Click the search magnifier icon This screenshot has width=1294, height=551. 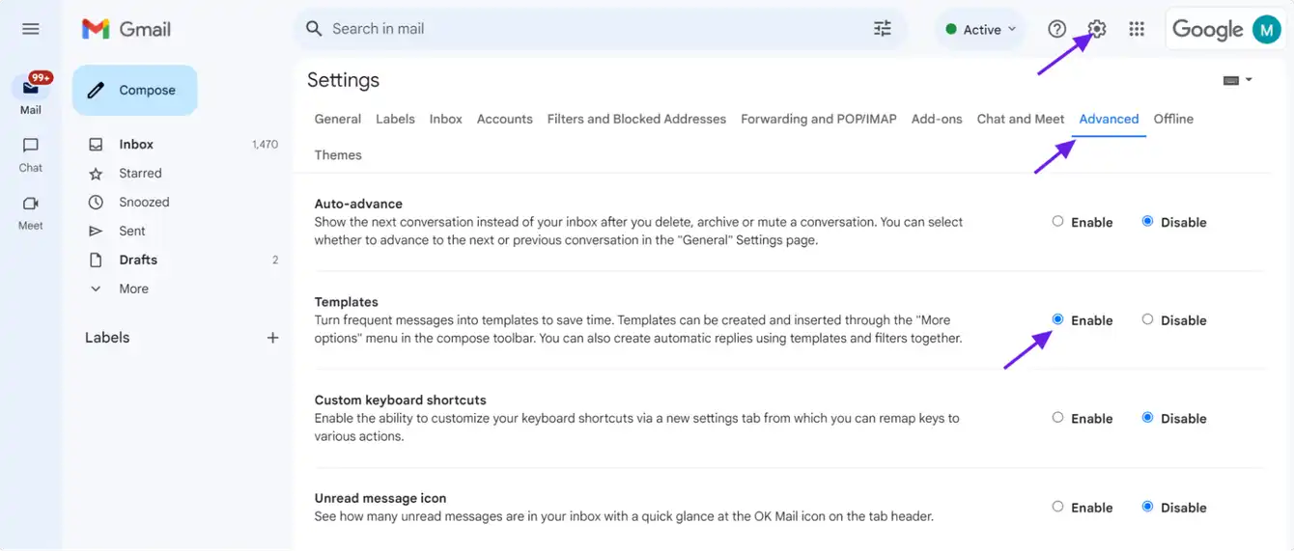pyautogui.click(x=314, y=29)
